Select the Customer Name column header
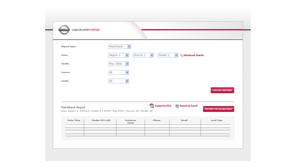The image size is (296, 168). tap(130, 122)
